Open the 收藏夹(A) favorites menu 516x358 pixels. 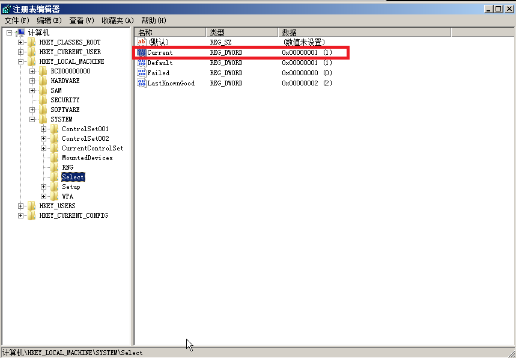click(x=117, y=20)
